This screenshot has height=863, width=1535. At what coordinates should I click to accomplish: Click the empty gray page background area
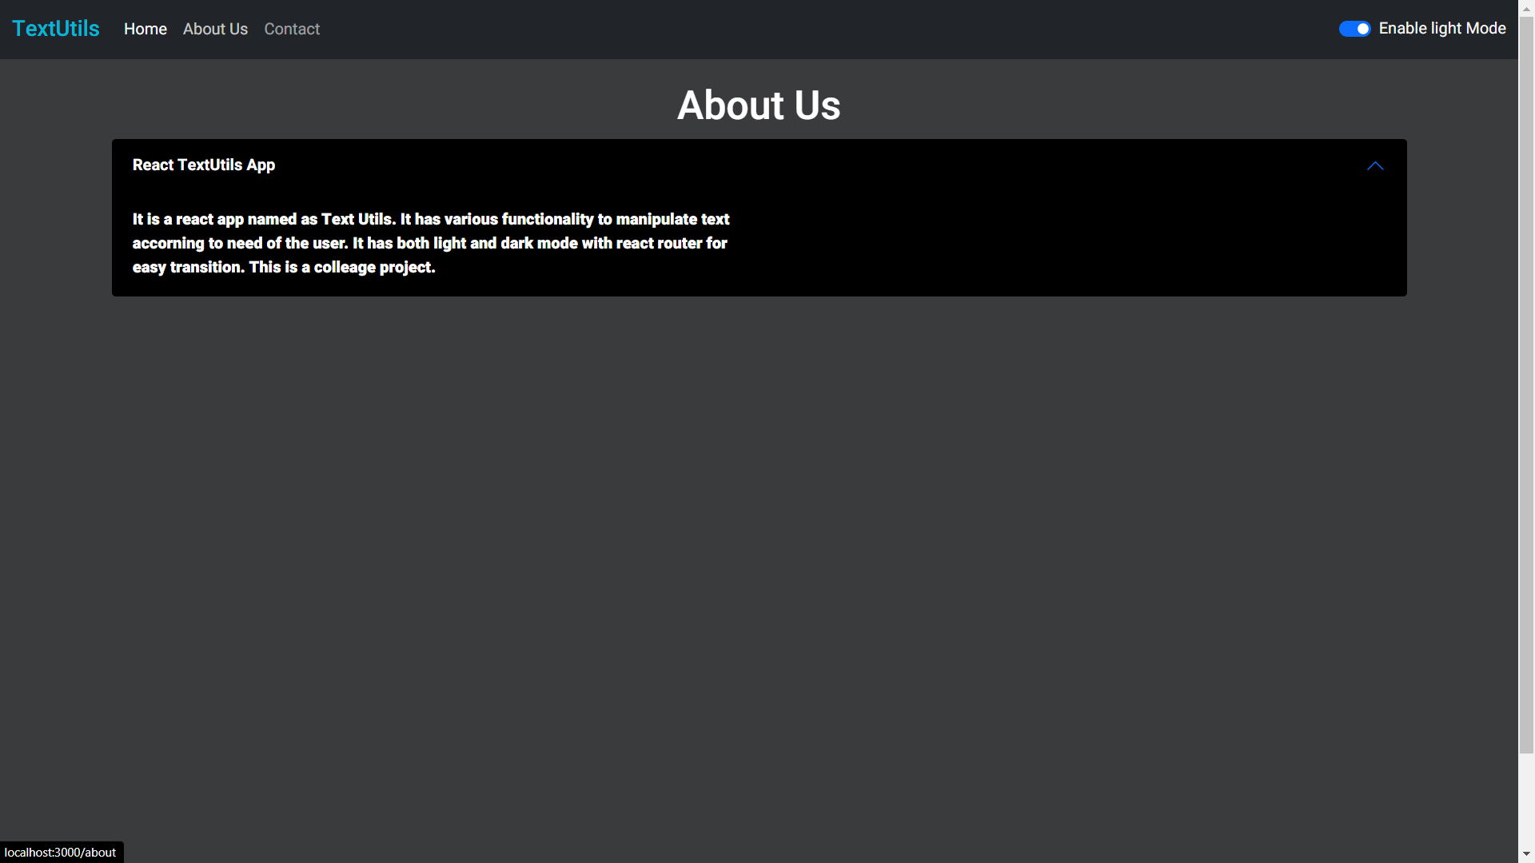[x=760, y=559]
